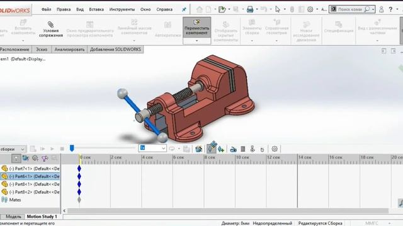The height and width of the screenshot is (226, 403).
Task: Open the Файл menu
Action: [46, 9]
